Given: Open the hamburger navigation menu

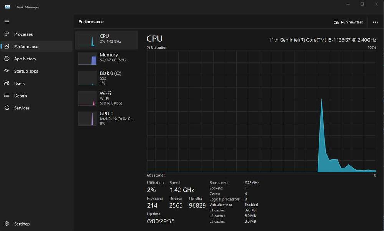Looking at the screenshot, I should pyautogui.click(x=7, y=22).
